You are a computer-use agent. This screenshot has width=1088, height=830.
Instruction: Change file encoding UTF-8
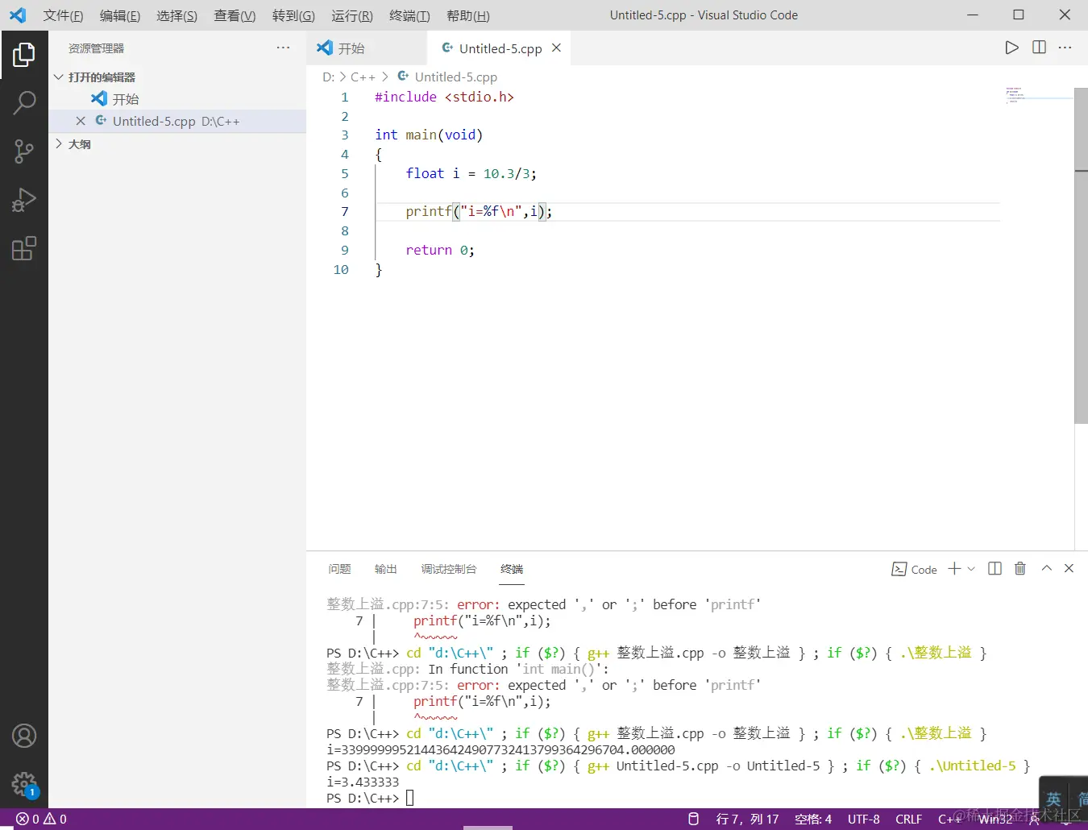[863, 819]
